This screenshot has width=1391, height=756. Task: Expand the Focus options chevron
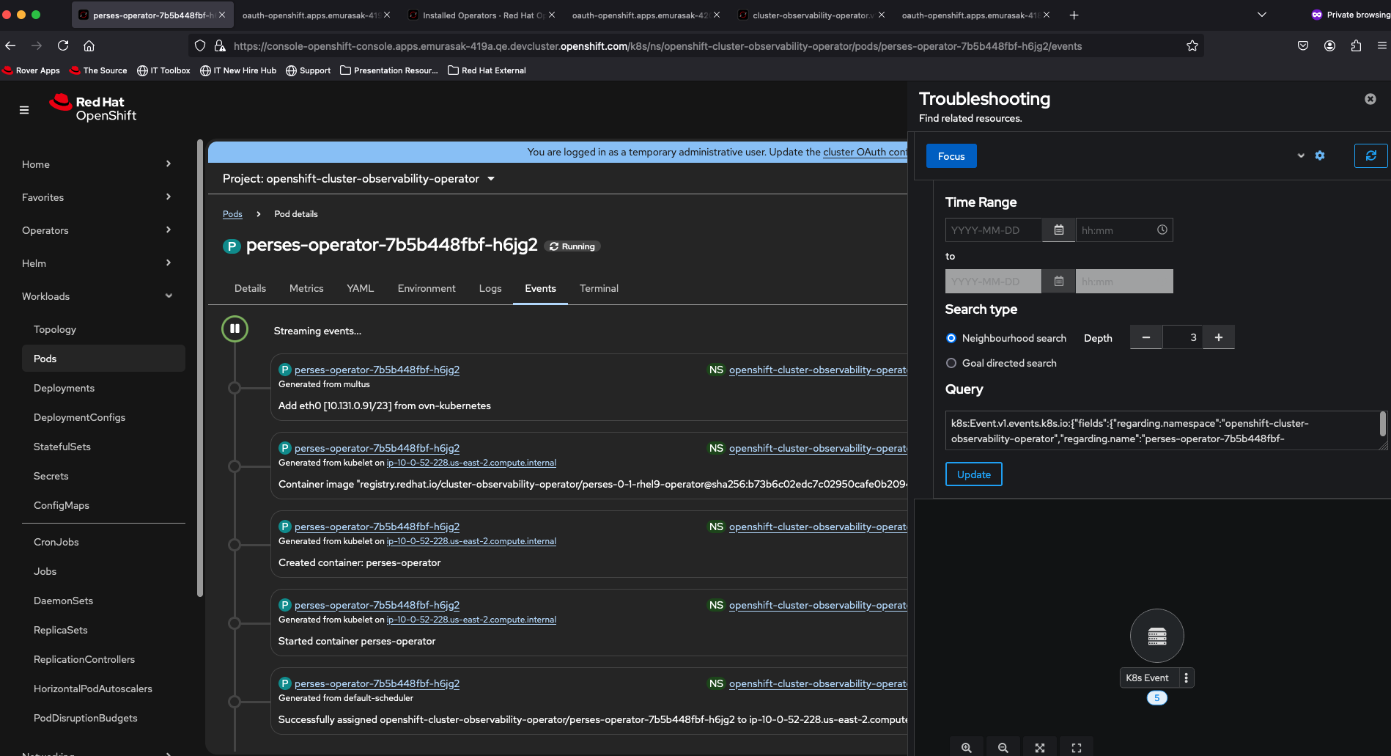1301,155
